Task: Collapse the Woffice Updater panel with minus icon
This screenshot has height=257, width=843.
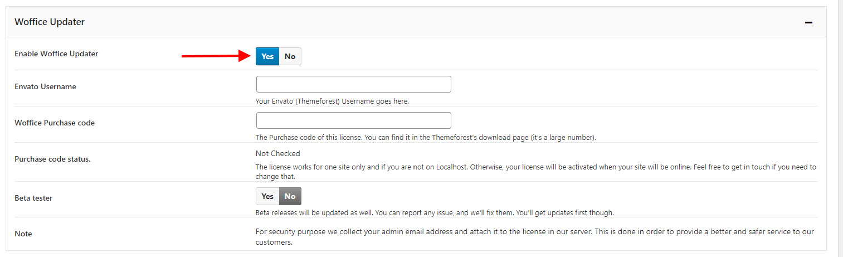Action: click(808, 22)
